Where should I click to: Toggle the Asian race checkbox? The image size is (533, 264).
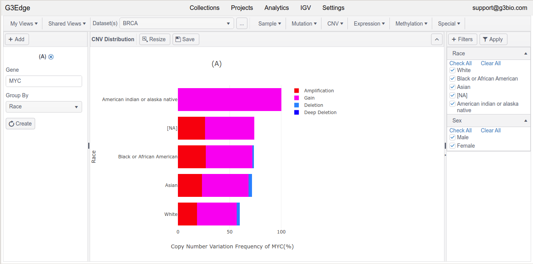pos(452,87)
